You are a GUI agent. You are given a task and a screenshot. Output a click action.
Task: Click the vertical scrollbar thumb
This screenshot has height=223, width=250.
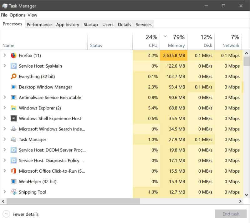247,61
